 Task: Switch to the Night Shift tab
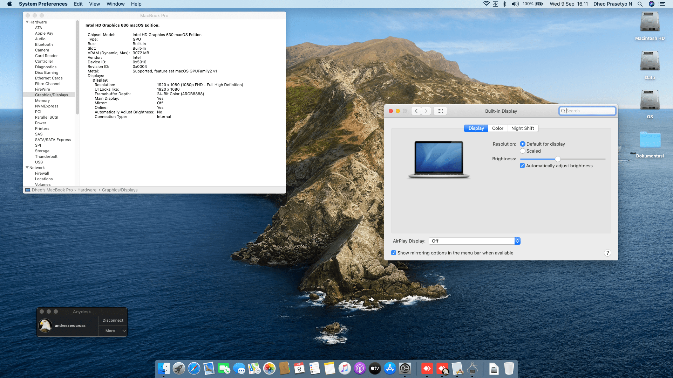pos(523,128)
